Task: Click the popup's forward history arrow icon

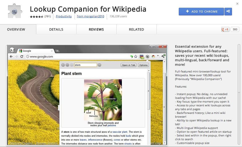Action: [x=71, y=65]
